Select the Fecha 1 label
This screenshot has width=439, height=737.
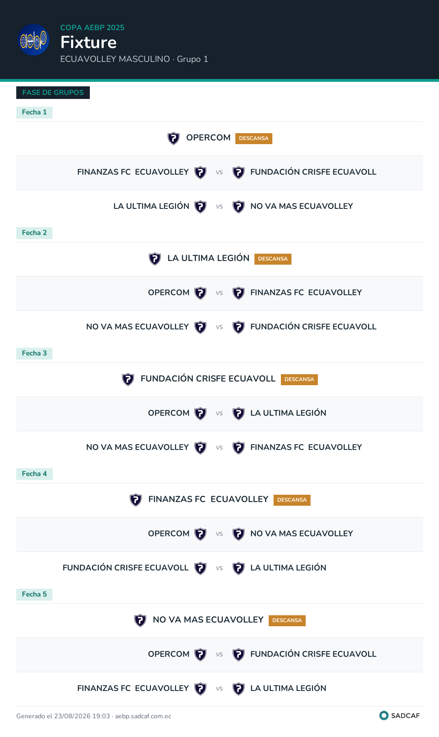coord(34,112)
